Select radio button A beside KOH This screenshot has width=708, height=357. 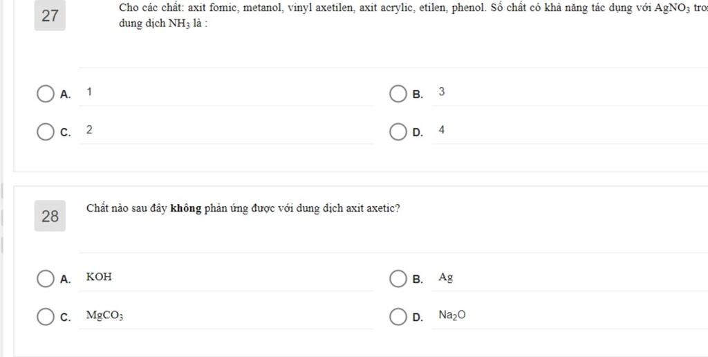(45, 279)
